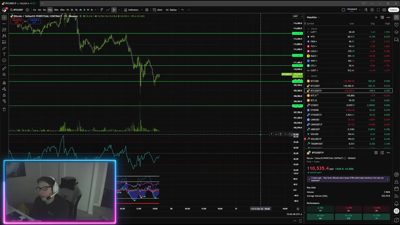Expand the timeframe interval dropdown arrow
This screenshot has width=400, height=225.
pos(95,10)
